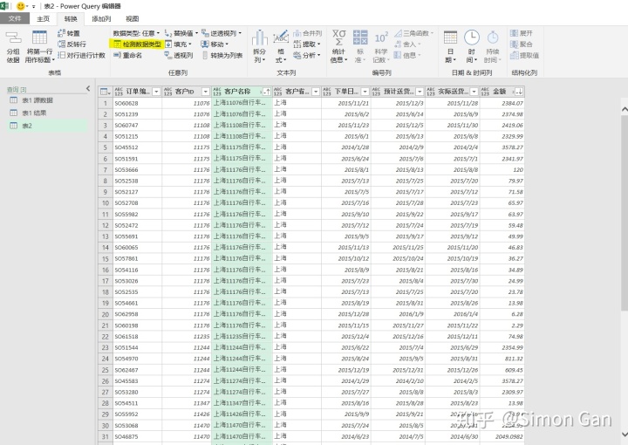Click the 科学记数 (Scientific) icon
The width and height of the screenshot is (628, 445).
coord(381,38)
